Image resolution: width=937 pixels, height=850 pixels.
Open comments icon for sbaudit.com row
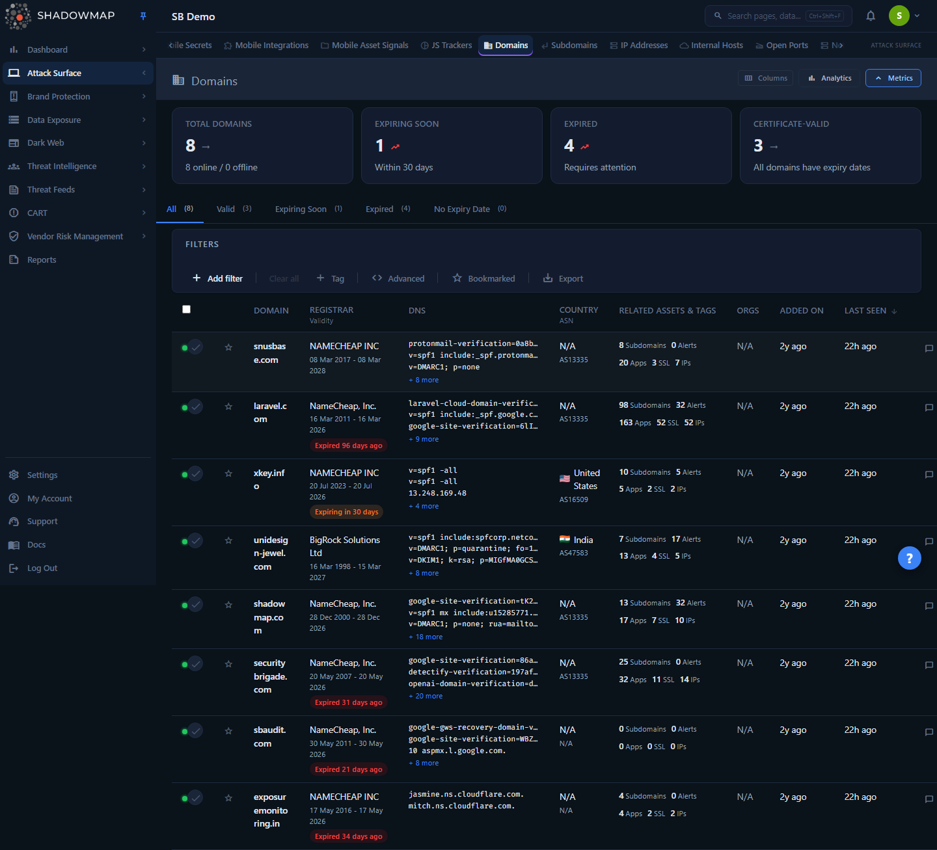(x=929, y=732)
